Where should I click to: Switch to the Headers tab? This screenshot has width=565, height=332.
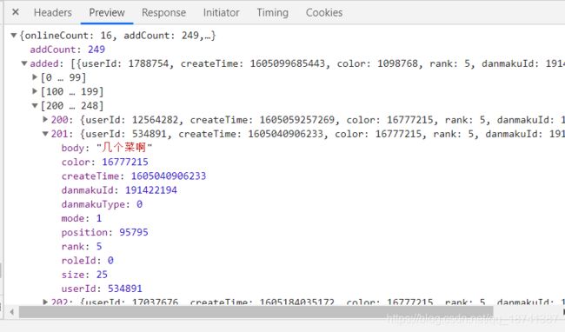53,13
